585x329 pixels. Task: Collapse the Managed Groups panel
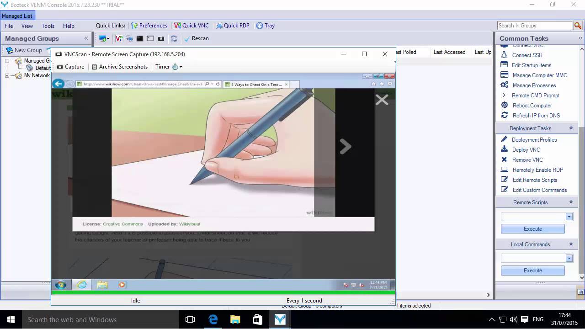coord(86,38)
